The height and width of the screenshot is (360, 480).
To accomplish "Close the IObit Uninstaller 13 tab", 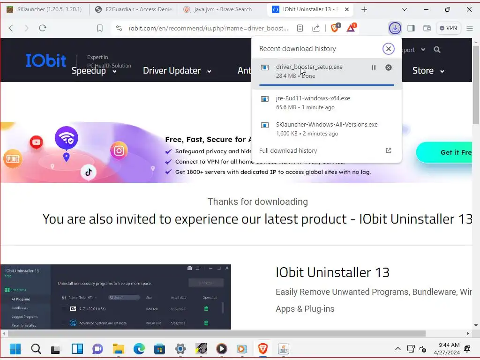I will (347, 9).
